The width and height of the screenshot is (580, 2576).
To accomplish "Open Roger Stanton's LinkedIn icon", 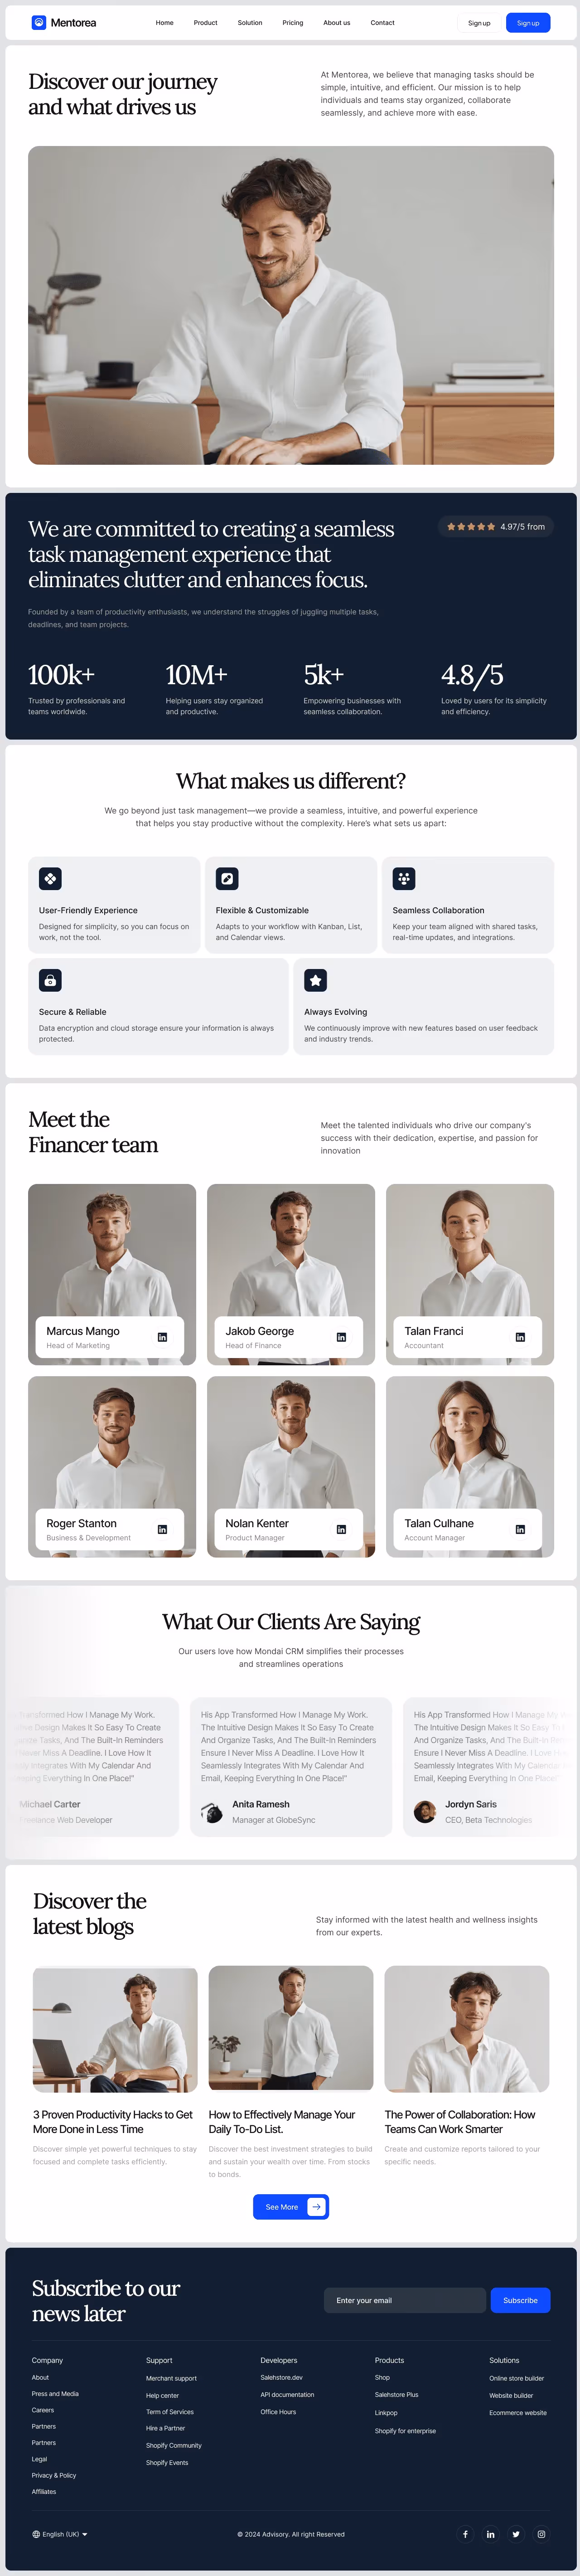I will click(162, 1529).
